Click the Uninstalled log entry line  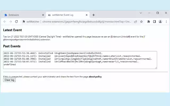tap(53, 53)
